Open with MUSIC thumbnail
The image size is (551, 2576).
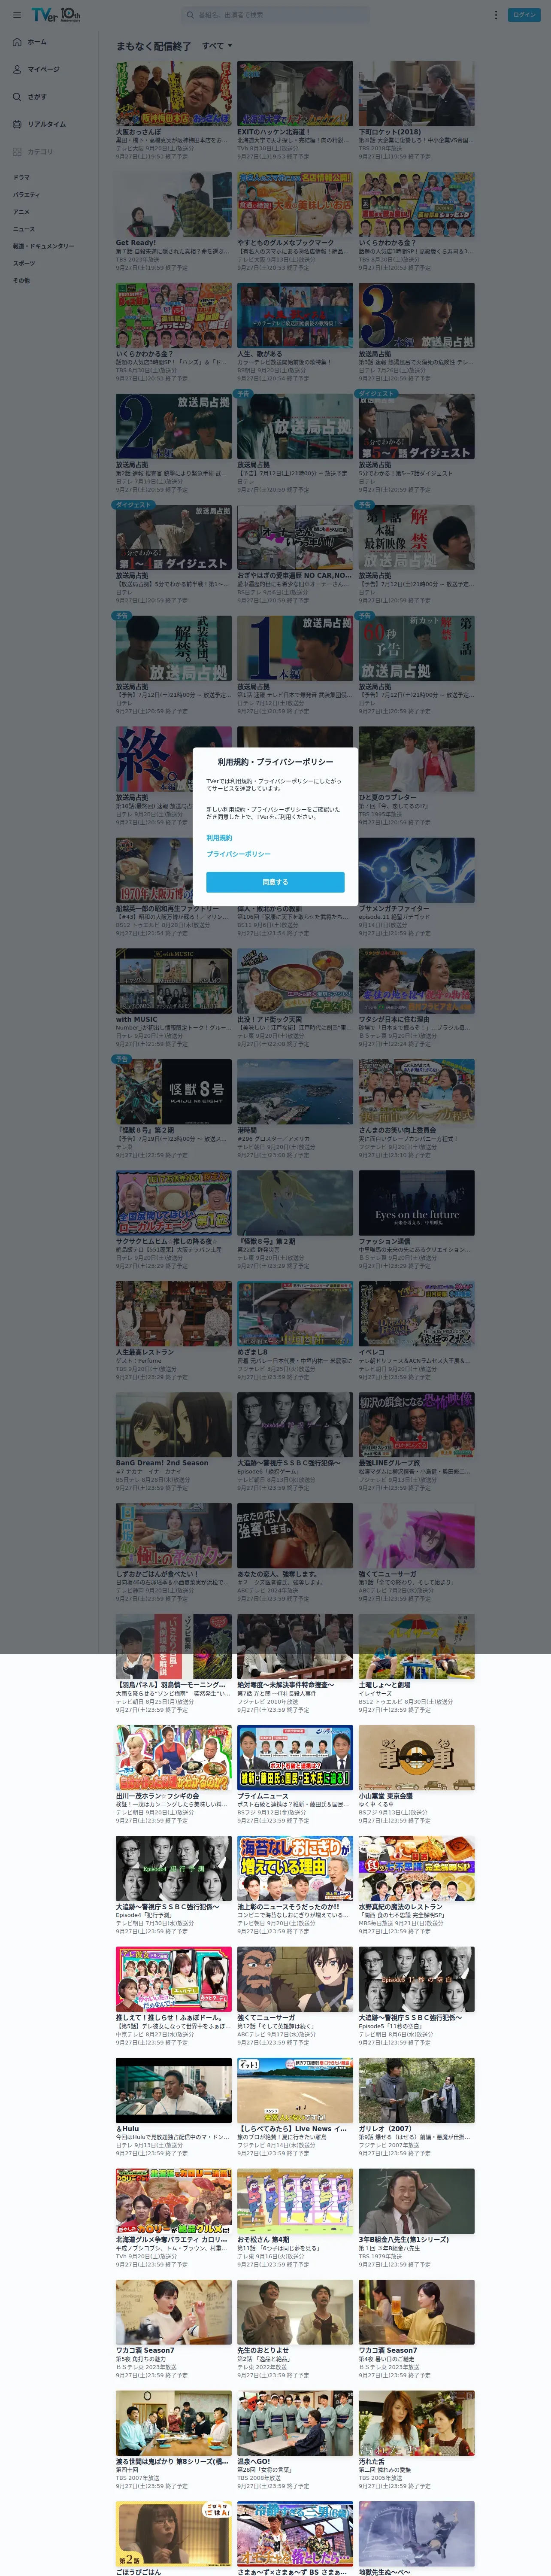click(x=174, y=981)
